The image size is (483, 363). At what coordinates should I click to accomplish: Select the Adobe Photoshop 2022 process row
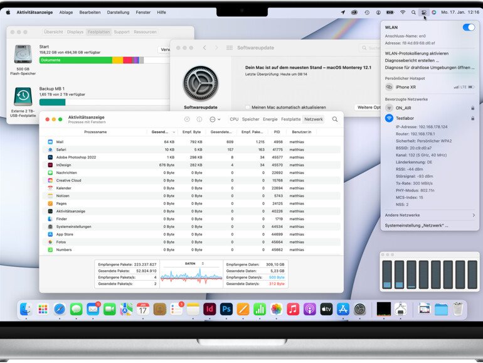point(191,157)
